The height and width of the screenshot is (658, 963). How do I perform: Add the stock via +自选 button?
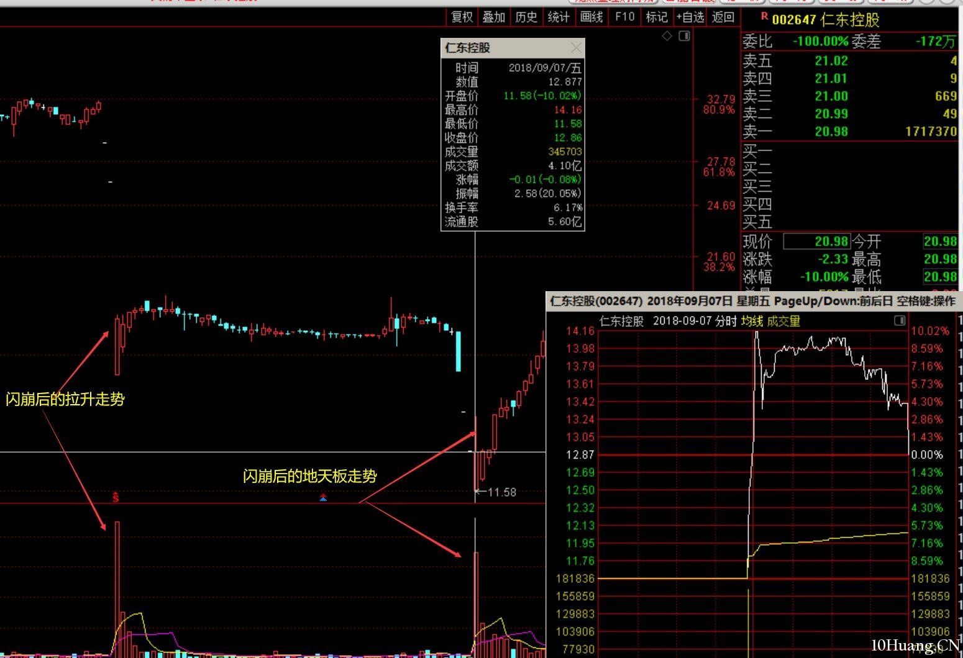coord(690,17)
